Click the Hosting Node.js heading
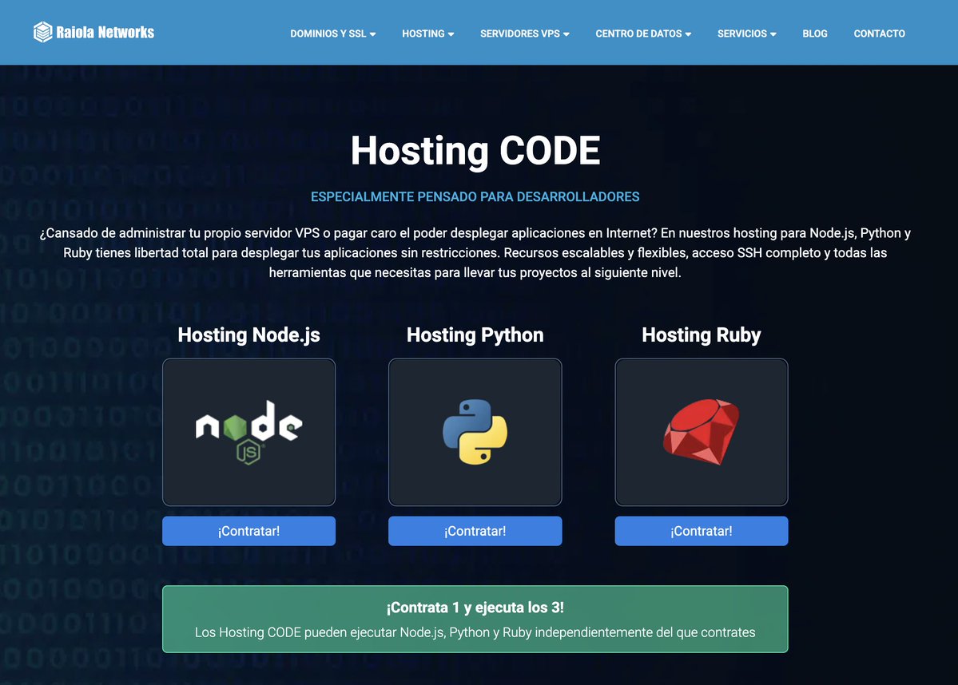The width and height of the screenshot is (958, 685). [x=248, y=335]
